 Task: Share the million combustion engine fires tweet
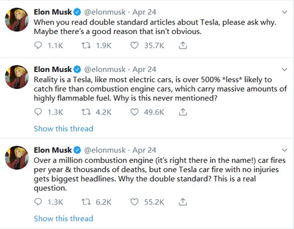183,202
